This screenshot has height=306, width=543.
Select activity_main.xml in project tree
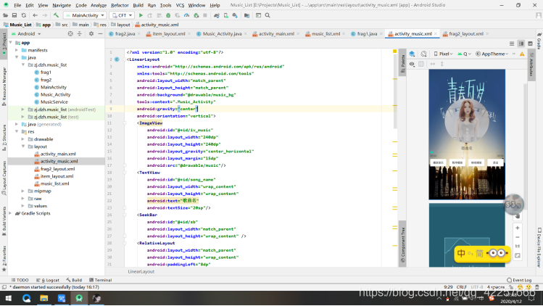[x=58, y=154]
